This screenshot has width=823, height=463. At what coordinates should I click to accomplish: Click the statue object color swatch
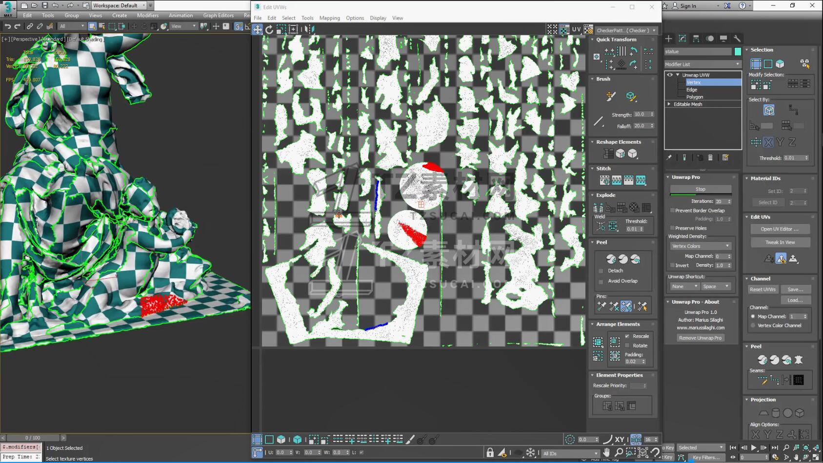[738, 52]
